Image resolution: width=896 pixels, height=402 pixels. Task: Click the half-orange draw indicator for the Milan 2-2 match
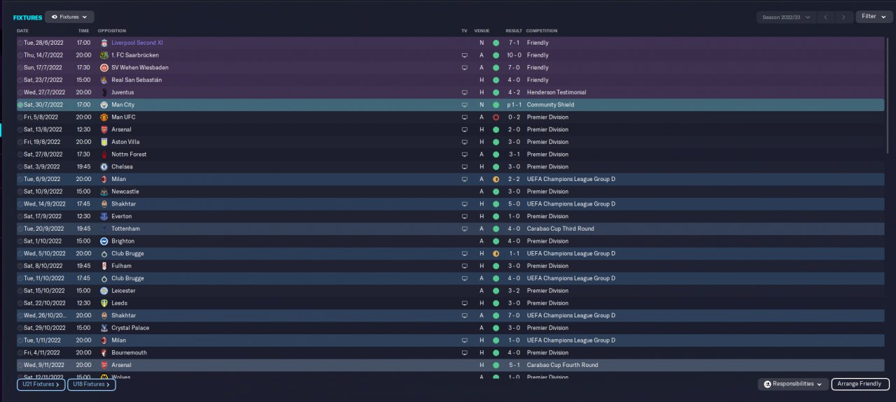pyautogui.click(x=496, y=180)
